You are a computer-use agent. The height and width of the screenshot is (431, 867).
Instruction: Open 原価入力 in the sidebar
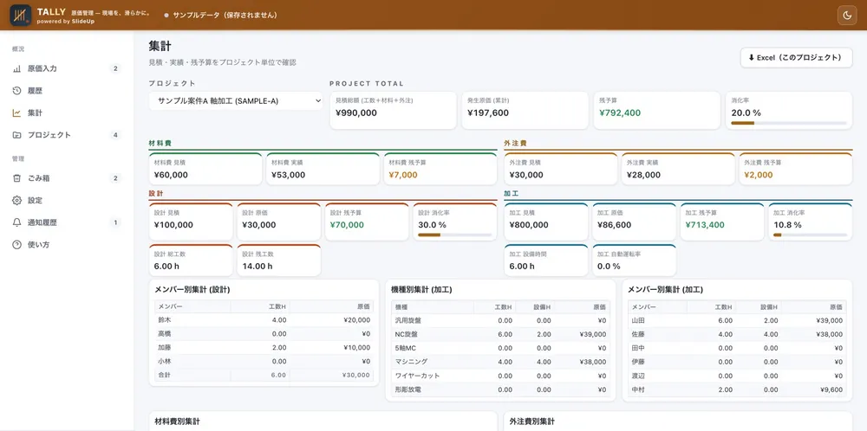(x=67, y=68)
